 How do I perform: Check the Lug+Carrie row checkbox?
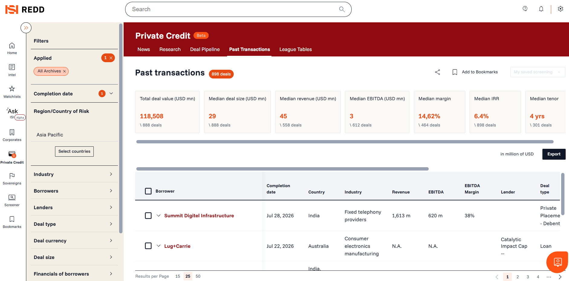pos(148,246)
